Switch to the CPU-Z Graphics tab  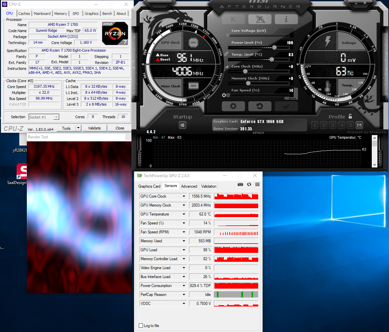[x=92, y=14]
